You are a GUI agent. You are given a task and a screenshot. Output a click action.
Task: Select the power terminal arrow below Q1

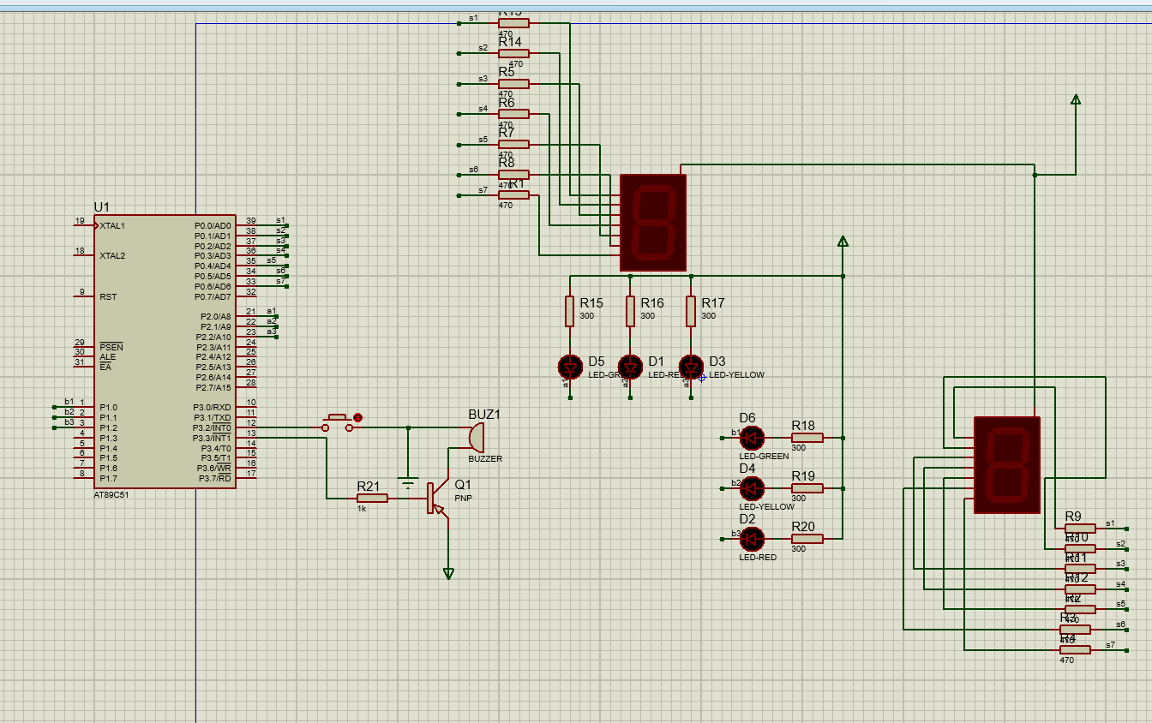tap(448, 574)
